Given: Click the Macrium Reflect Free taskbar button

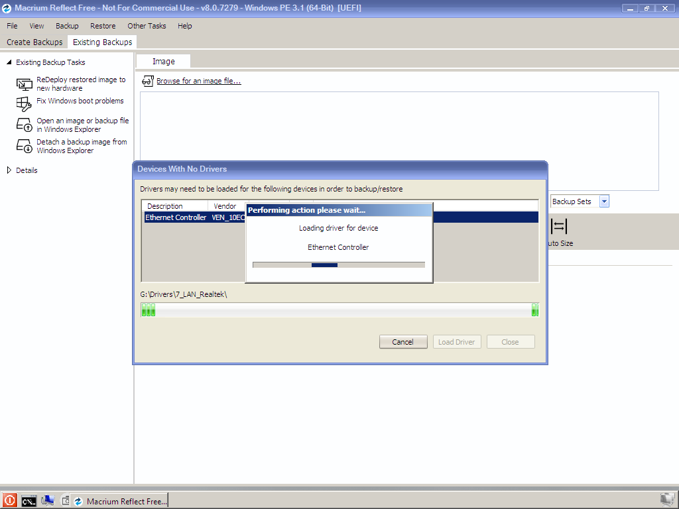Looking at the screenshot, I should click(x=119, y=501).
